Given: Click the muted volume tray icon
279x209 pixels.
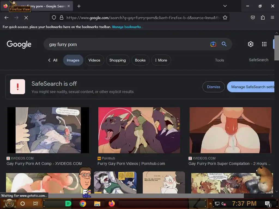Looking at the screenshot, I should (223, 204).
